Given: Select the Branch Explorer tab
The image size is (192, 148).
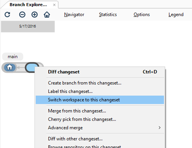Looking at the screenshot, I should tap(28, 5).
